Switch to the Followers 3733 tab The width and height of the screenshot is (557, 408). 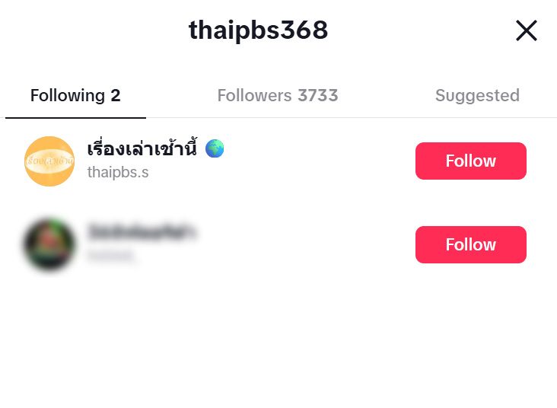tap(278, 95)
